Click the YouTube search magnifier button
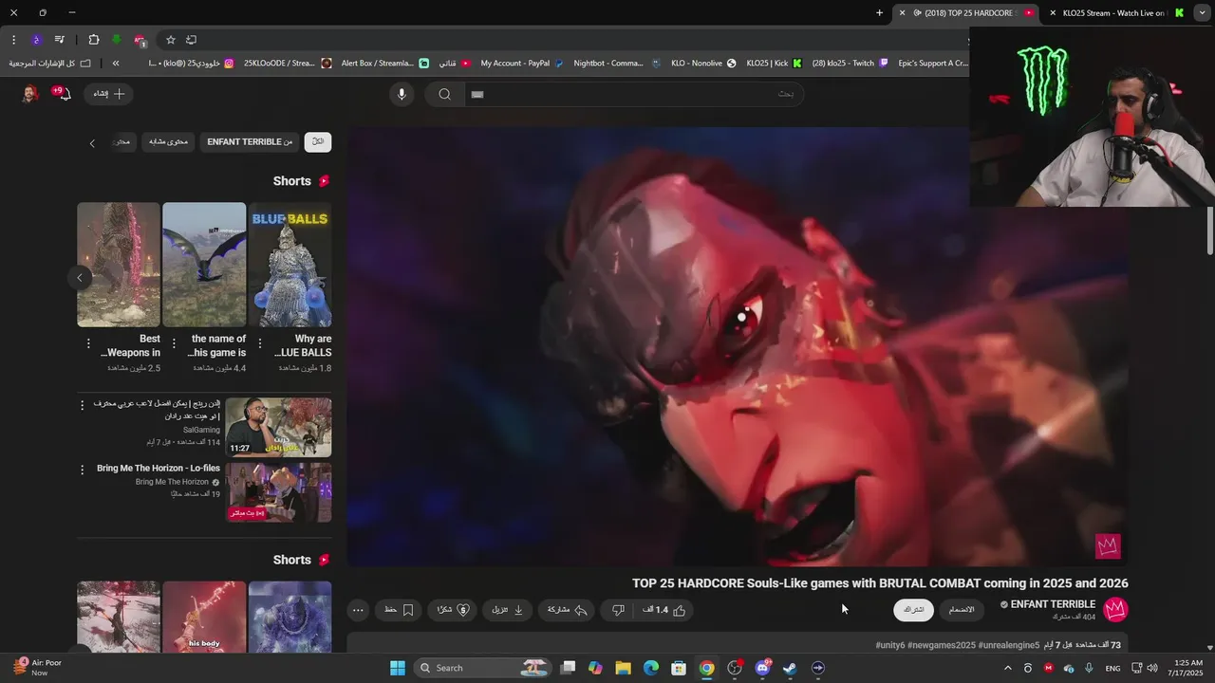Viewport: 1215px width, 683px height. tap(444, 94)
